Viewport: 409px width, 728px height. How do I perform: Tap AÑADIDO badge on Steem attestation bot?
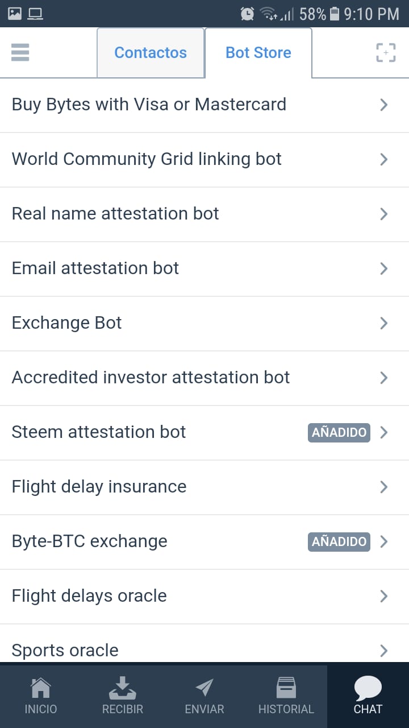click(339, 432)
